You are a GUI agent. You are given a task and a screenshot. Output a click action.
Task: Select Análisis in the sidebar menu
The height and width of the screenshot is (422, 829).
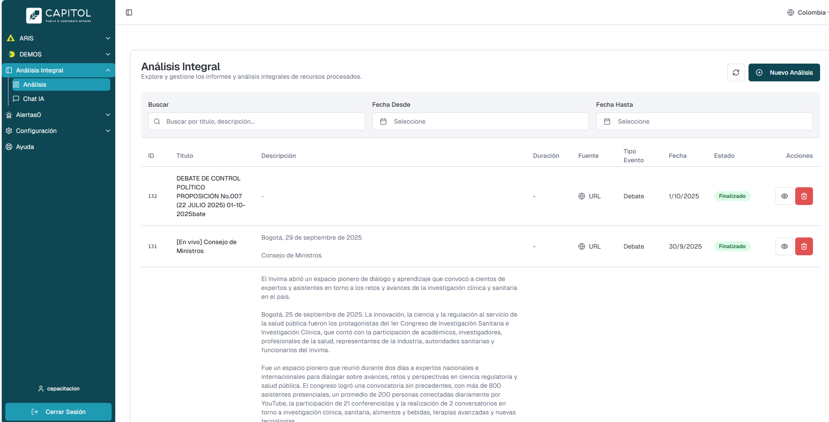pos(34,84)
